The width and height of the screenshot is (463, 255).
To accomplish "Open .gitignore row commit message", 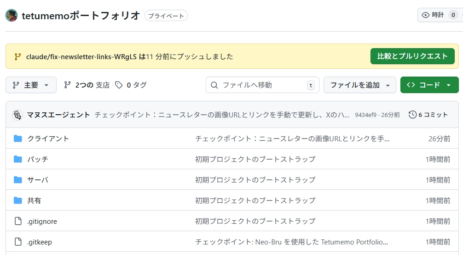I will point(255,221).
